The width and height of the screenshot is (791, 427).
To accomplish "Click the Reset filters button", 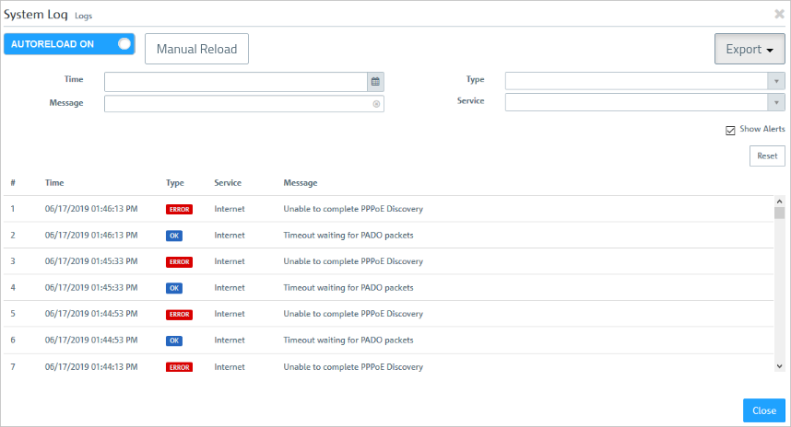I will click(x=766, y=156).
